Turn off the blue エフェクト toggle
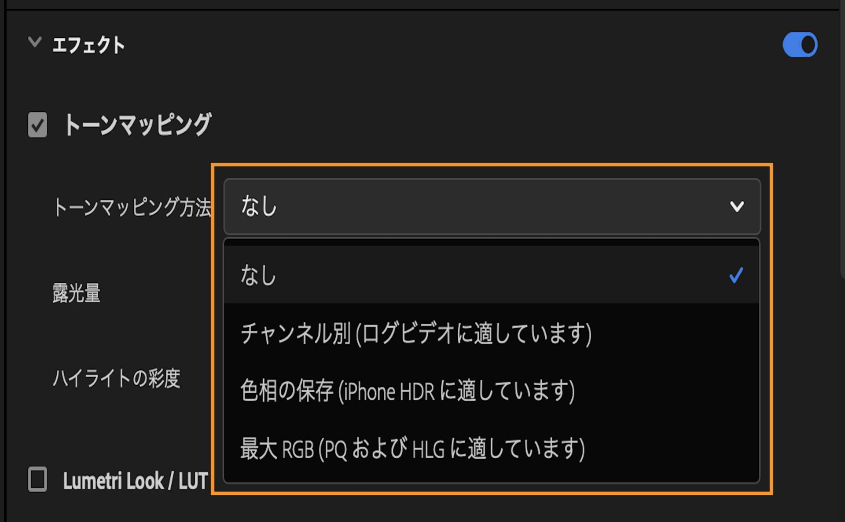The image size is (845, 522). pyautogui.click(x=800, y=44)
